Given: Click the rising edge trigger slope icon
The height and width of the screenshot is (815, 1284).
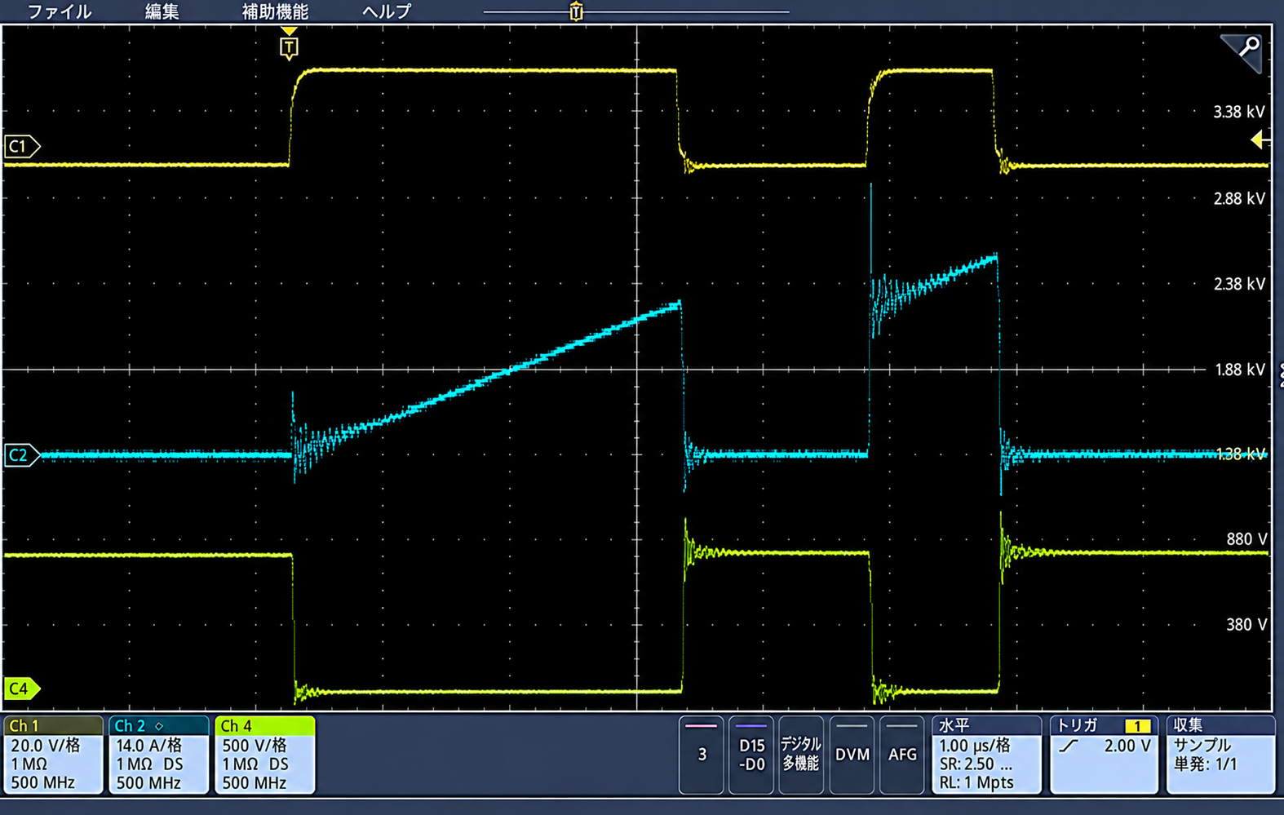Looking at the screenshot, I should [1069, 745].
